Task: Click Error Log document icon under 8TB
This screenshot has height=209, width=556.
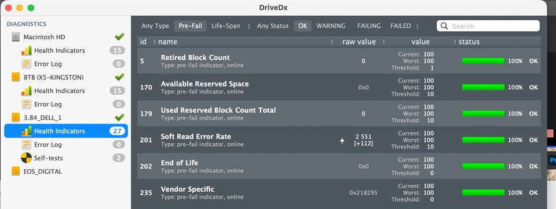Action: [26, 104]
